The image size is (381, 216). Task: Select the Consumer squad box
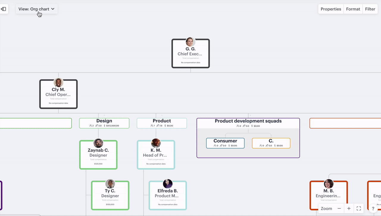tap(225, 143)
